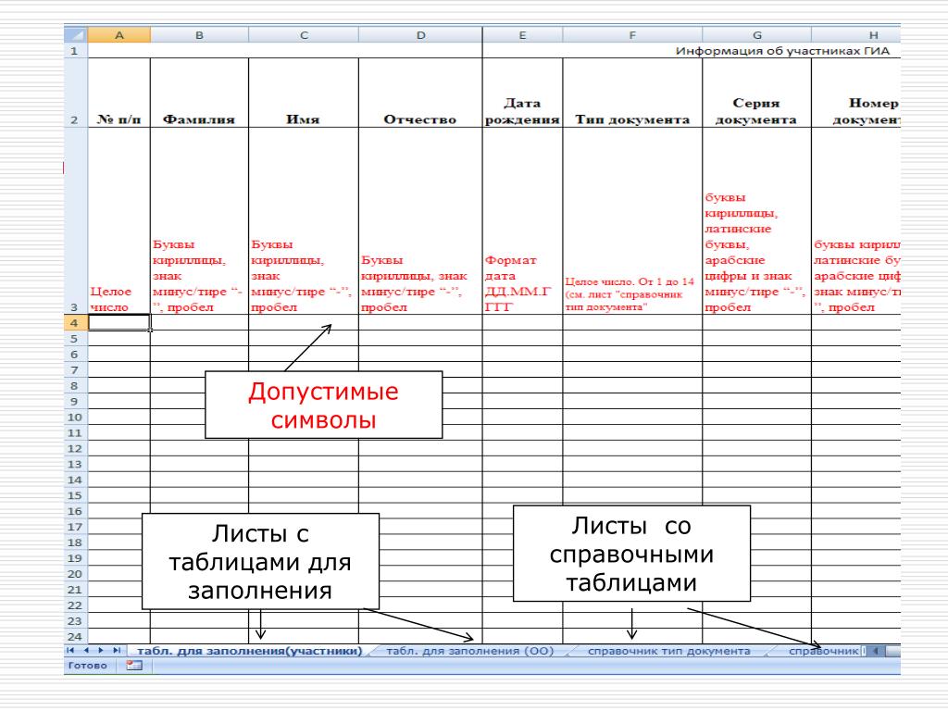This screenshot has height=711, width=948.
Task: Click active cell A4
Action: (x=119, y=322)
